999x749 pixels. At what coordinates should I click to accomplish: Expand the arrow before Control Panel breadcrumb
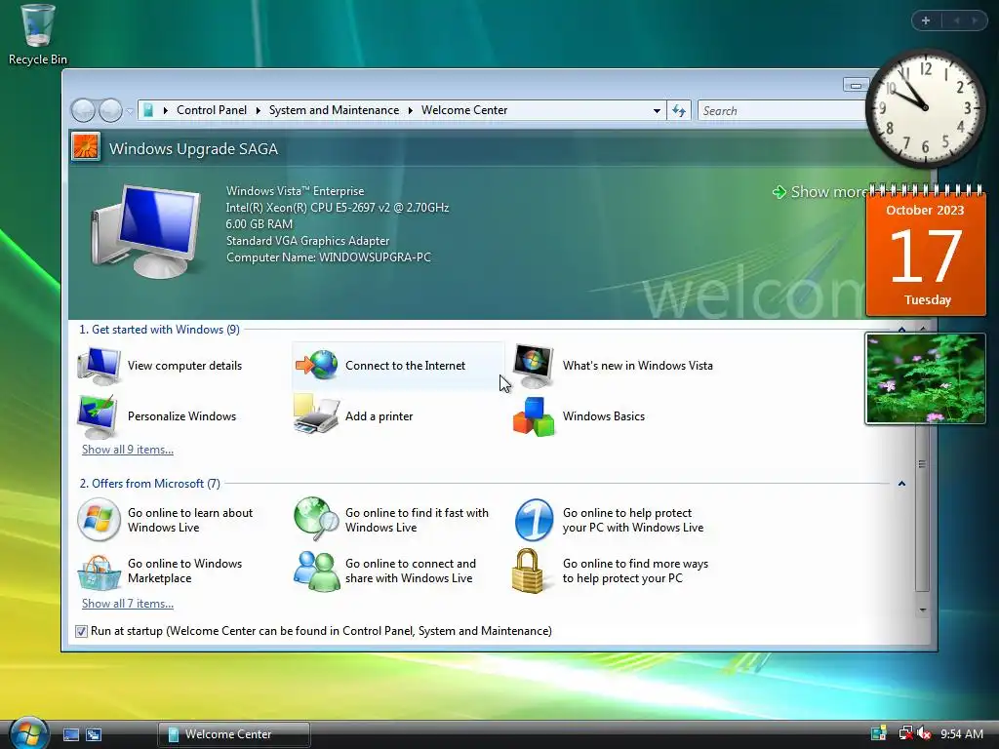click(x=166, y=111)
